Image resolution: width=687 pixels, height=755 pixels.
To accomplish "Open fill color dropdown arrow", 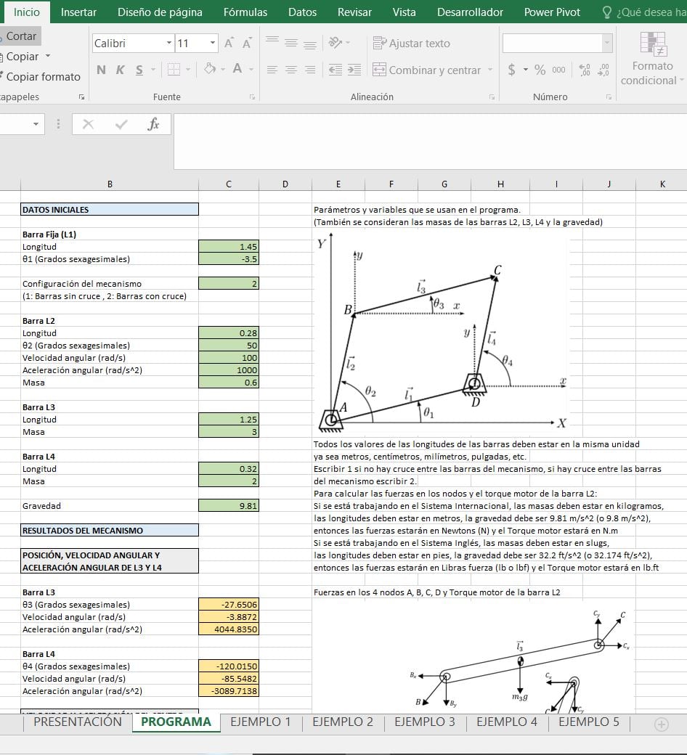I will pos(222,70).
